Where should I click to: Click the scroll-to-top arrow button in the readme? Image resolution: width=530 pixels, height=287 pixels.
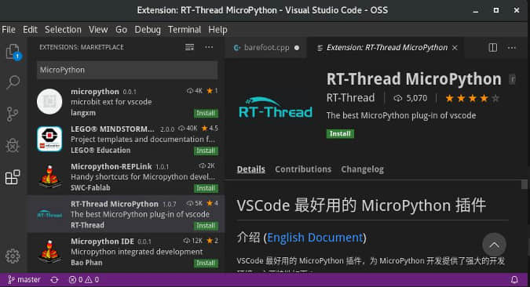tap(494, 245)
